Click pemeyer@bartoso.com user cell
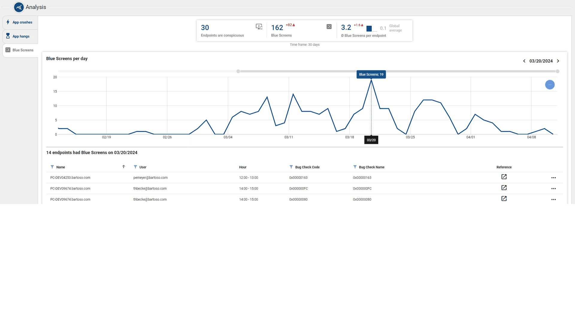This screenshot has height=323, width=575. pyautogui.click(x=150, y=178)
